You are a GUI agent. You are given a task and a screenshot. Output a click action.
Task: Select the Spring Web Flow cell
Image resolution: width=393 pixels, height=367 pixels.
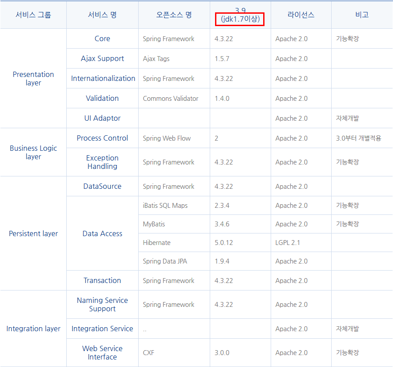174,138
